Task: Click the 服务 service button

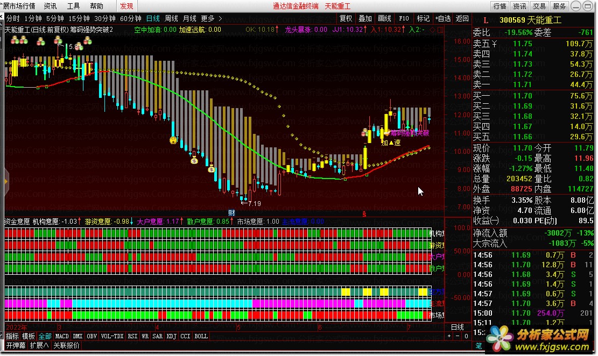Action: [559, 6]
